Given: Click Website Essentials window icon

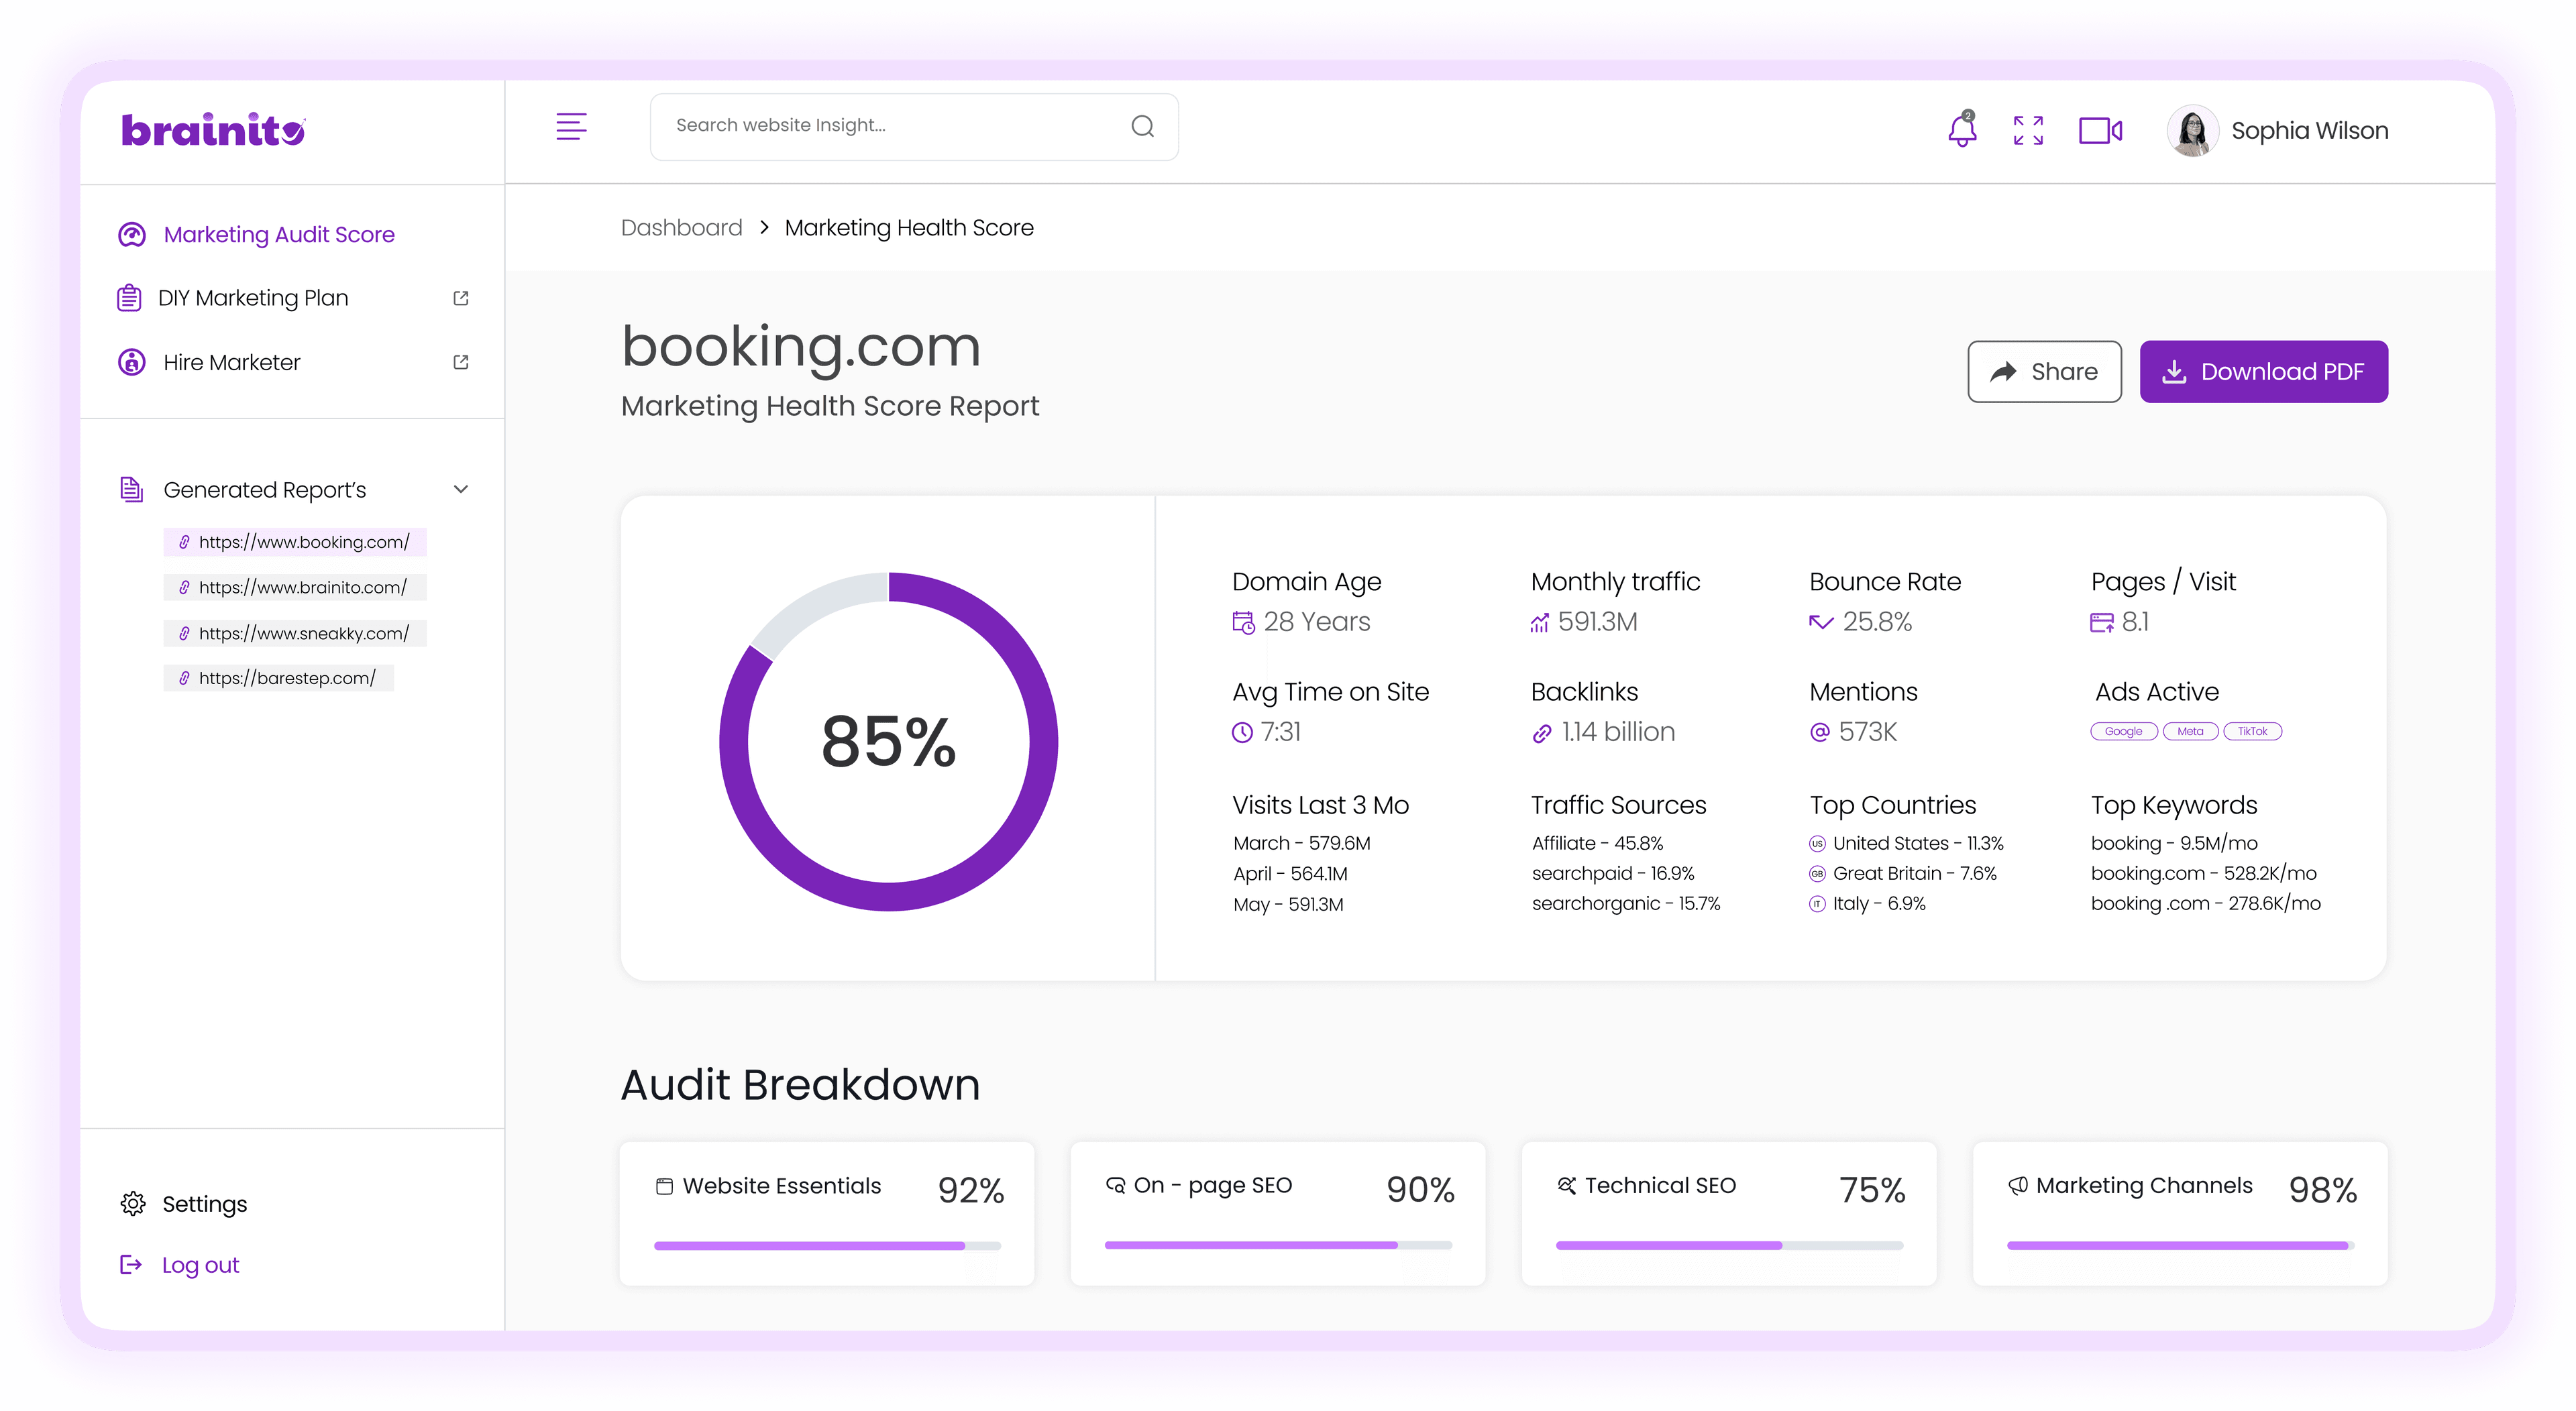Looking at the screenshot, I should [664, 1186].
